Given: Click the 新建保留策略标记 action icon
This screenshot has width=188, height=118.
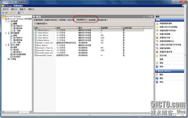Looking at the screenshot, I should click(x=157, y=41).
